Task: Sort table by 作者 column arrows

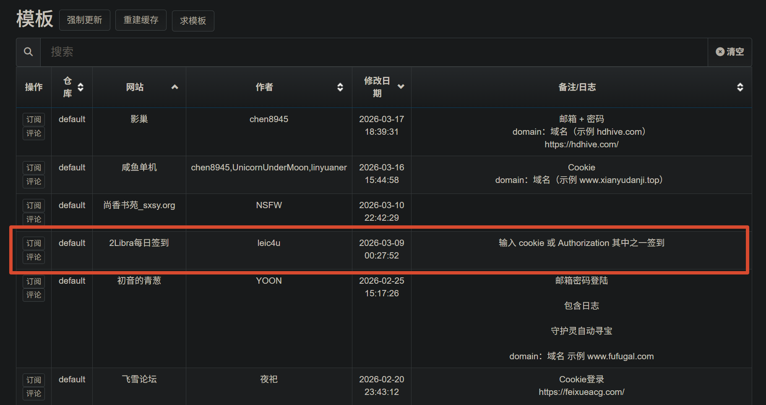Action: coord(340,87)
